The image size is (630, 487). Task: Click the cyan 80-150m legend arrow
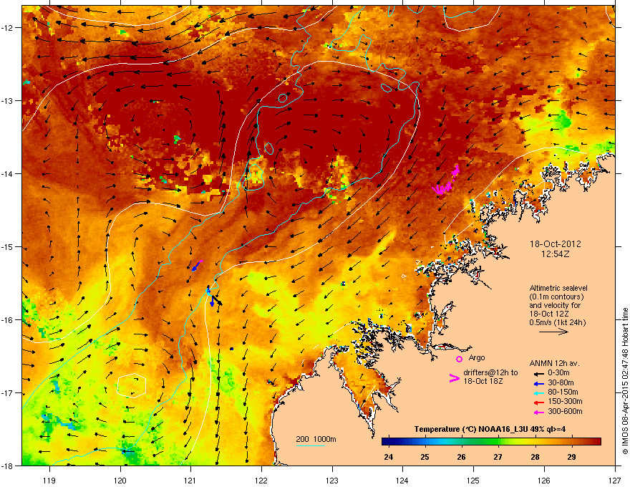pos(538,392)
